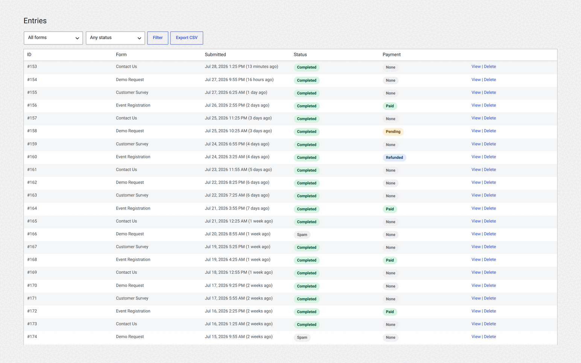The image size is (581, 363).
Task: Click the Completed status badge of #161
Action: coord(307,170)
